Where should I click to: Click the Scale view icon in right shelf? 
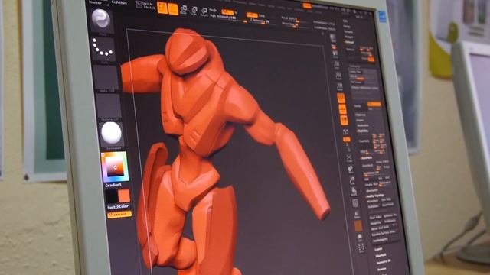coord(352,181)
